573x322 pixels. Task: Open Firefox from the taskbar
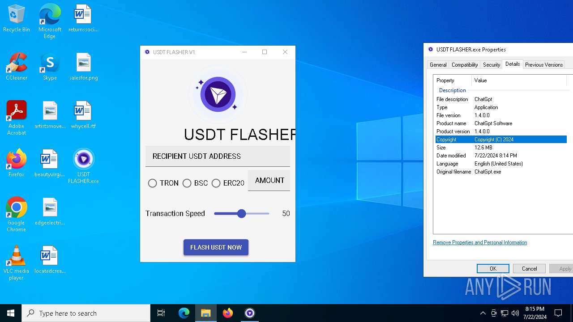pos(228,313)
